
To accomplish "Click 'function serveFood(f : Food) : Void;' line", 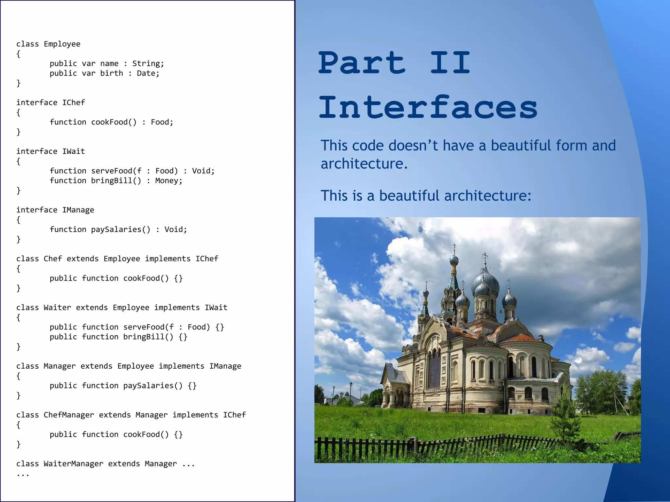I will tap(132, 171).
